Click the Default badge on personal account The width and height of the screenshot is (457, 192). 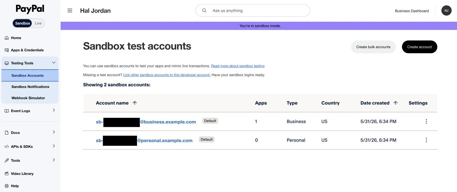coord(207,140)
